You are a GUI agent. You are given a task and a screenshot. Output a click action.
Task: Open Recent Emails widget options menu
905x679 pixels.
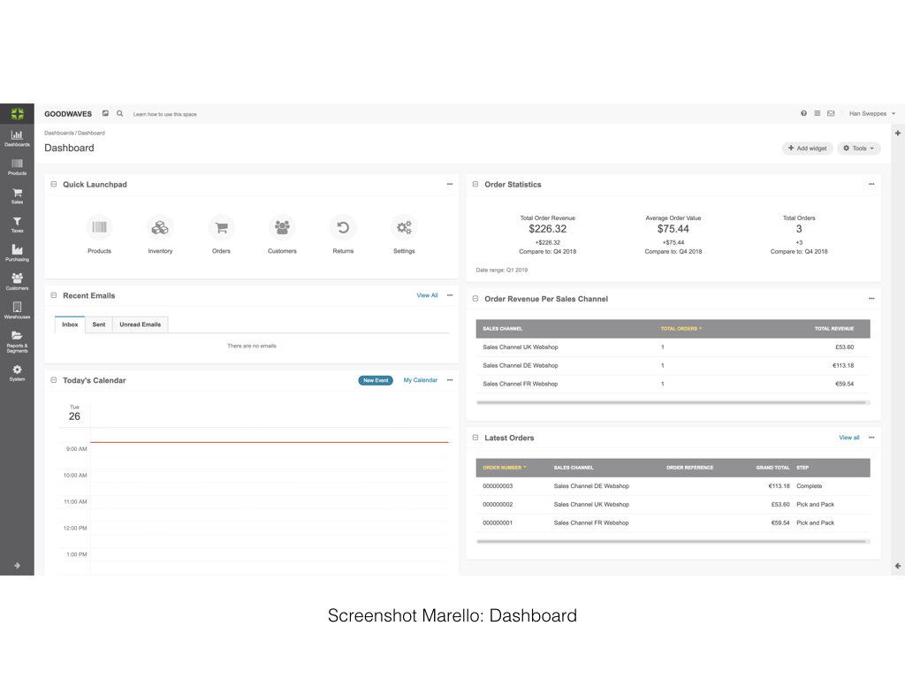click(x=449, y=295)
